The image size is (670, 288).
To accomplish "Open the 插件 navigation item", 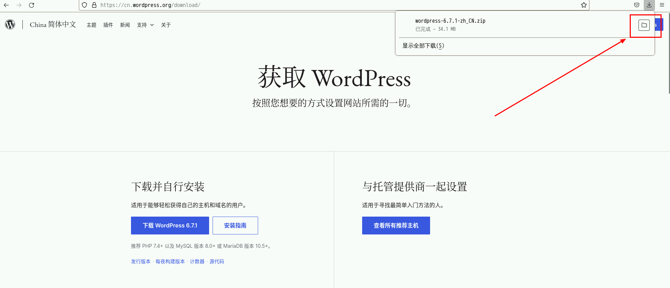I will pyautogui.click(x=108, y=25).
